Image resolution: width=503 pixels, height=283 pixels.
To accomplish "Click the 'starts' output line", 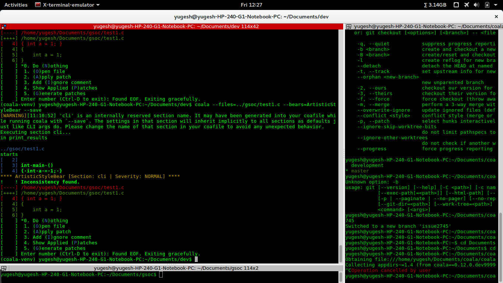I will pyautogui.click(x=9, y=154).
